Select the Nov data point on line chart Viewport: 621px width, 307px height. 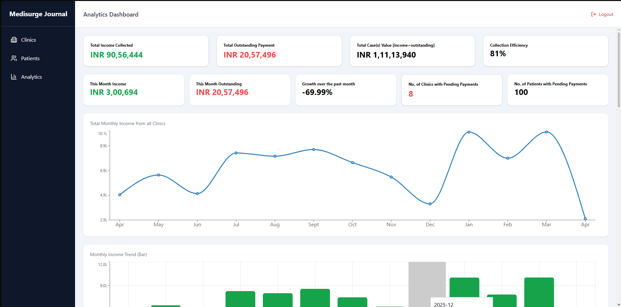point(391,177)
